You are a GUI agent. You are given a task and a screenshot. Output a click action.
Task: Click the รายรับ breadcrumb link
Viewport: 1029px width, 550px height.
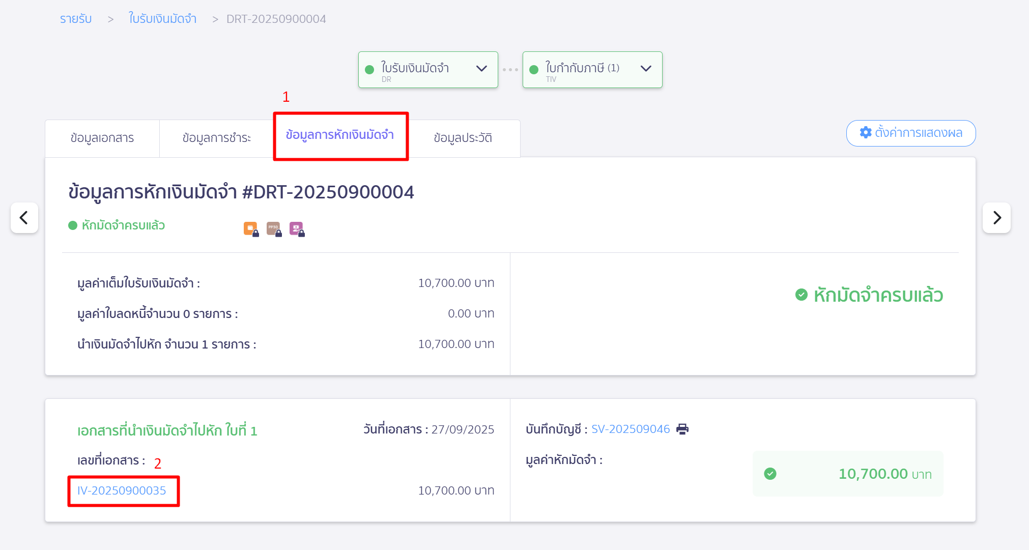pyautogui.click(x=76, y=19)
